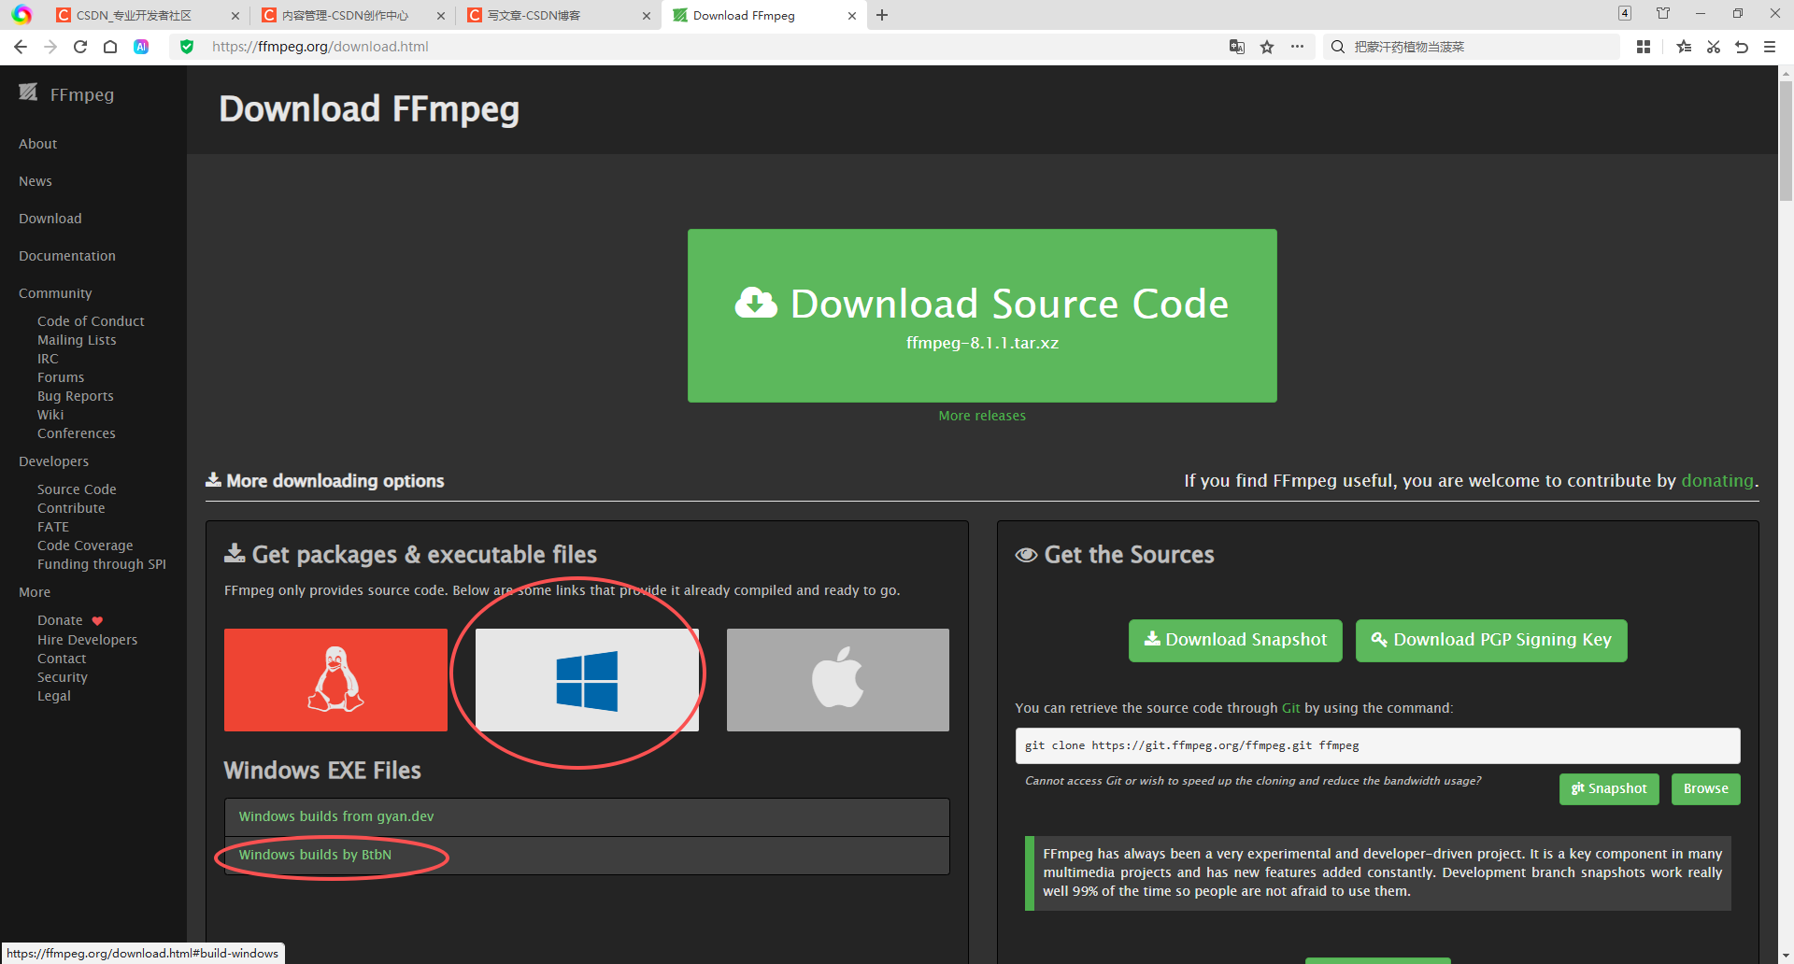Image resolution: width=1794 pixels, height=964 pixels.
Task: Open the Documentation sidebar item
Action: (67, 256)
